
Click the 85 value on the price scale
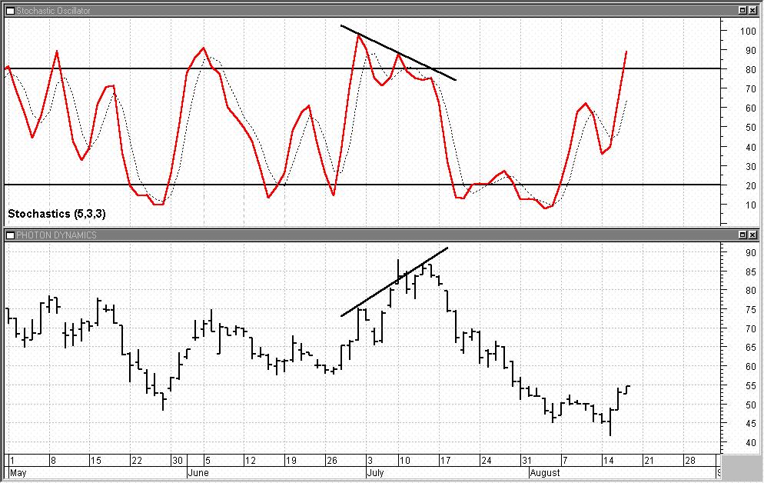(751, 272)
